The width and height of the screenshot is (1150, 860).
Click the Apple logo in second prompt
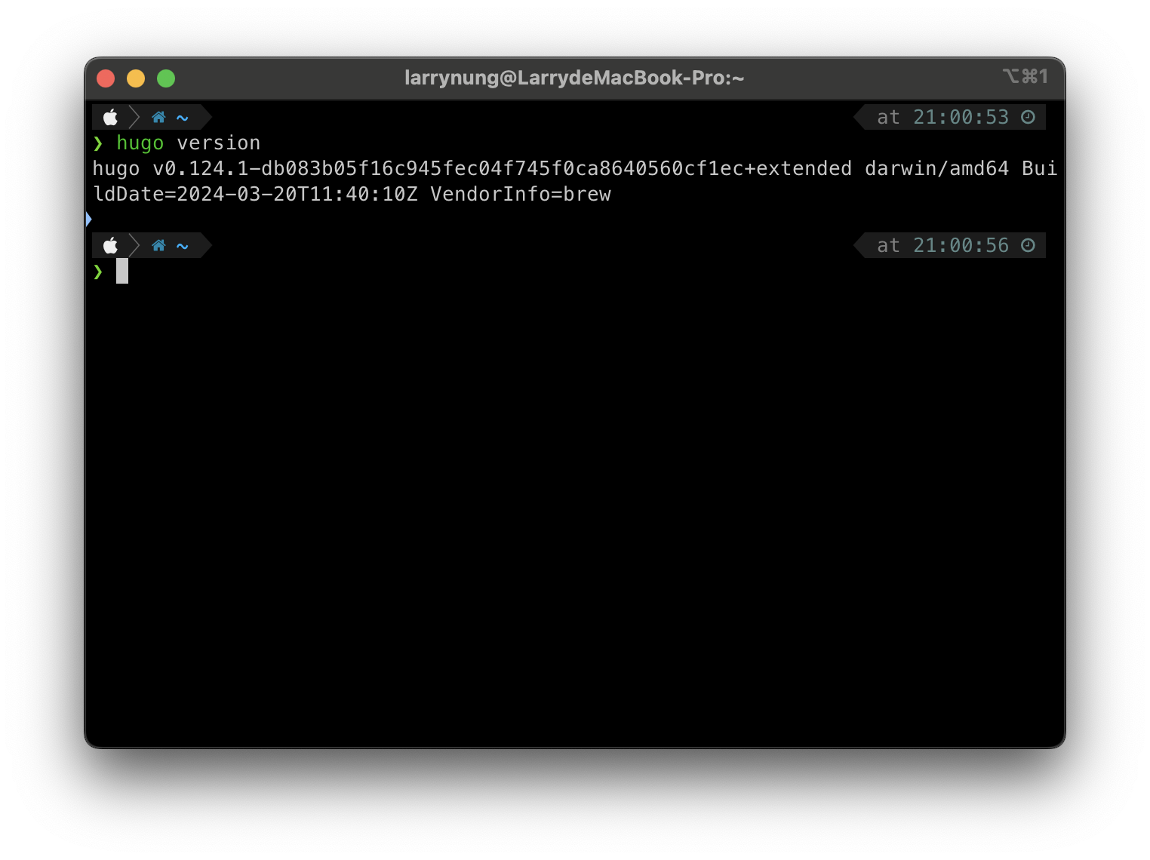[x=111, y=245]
